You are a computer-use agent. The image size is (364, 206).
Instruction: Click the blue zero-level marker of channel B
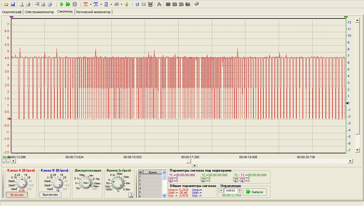347,103
